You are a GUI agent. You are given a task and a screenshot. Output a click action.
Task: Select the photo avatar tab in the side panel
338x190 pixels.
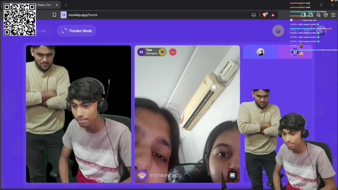pos(260,52)
